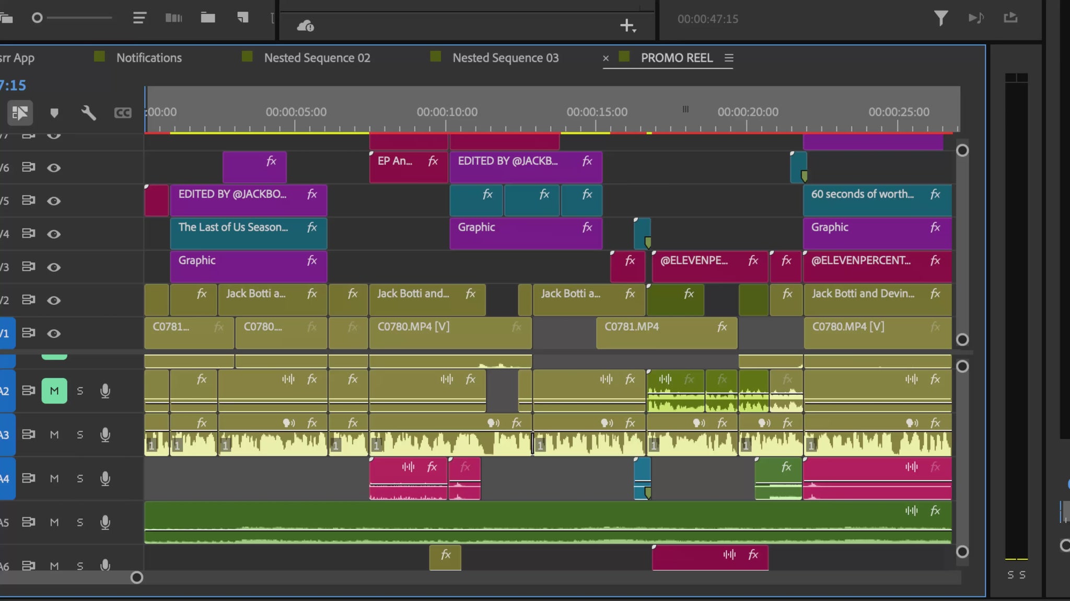Viewport: 1070px width, 601px height.
Task: Toggle sync lock on V2 track
Action: tap(29, 300)
